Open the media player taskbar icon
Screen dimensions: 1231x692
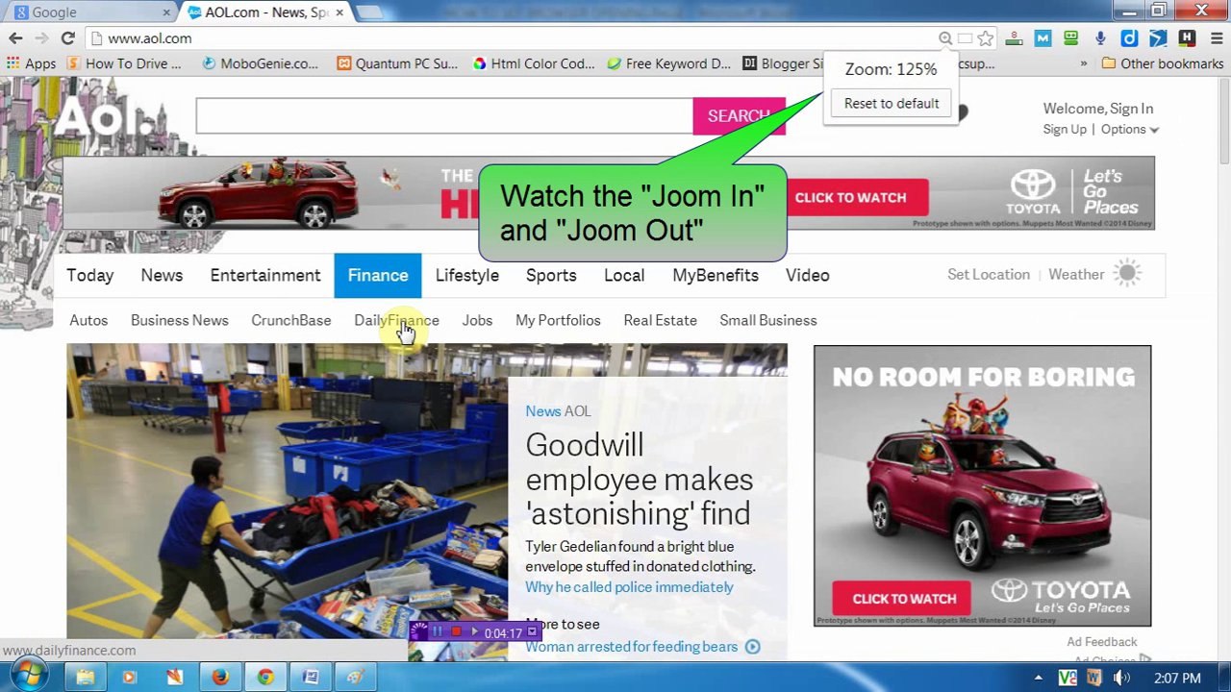tap(130, 677)
